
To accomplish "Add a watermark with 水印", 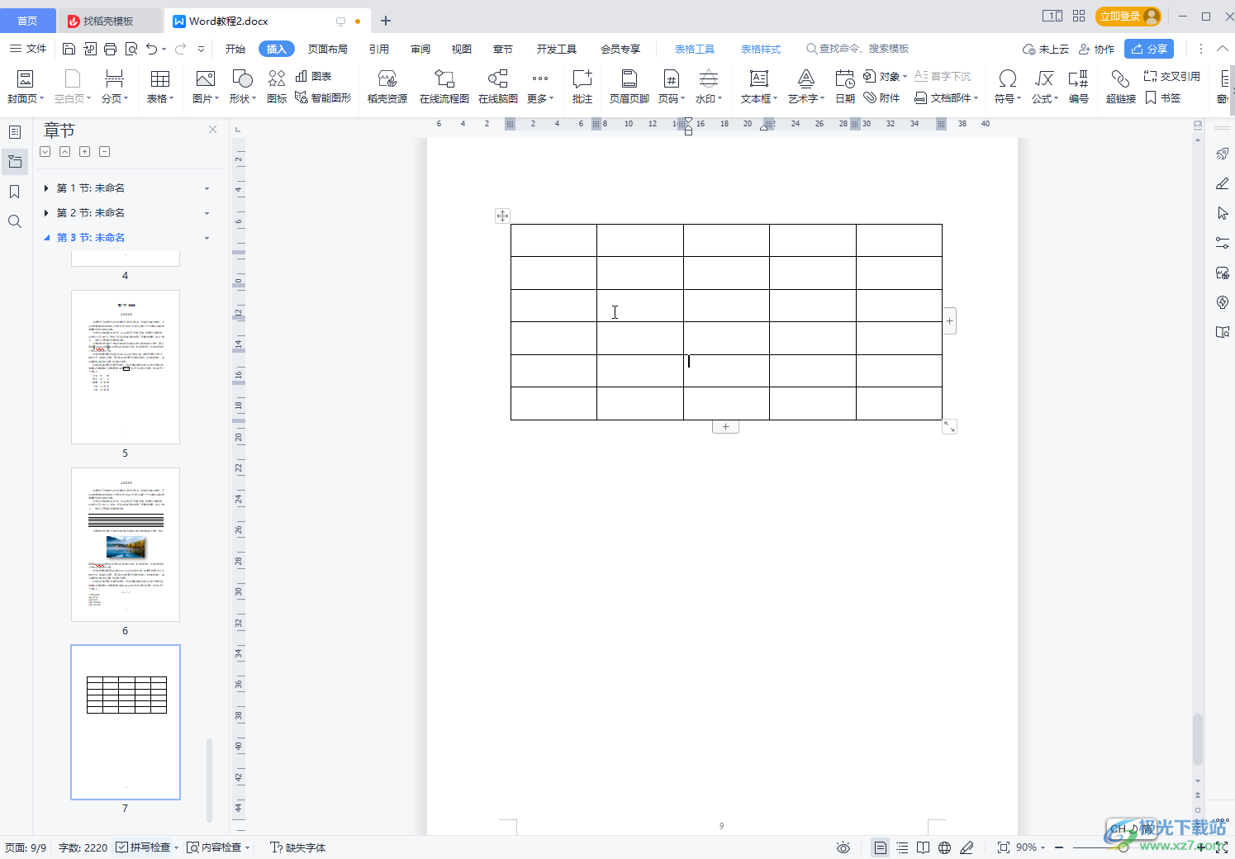I will point(708,87).
